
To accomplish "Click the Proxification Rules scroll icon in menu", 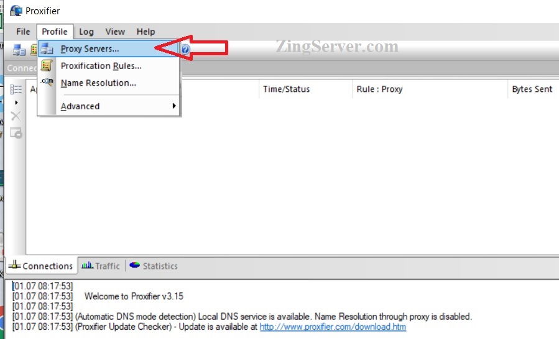I will point(47,66).
